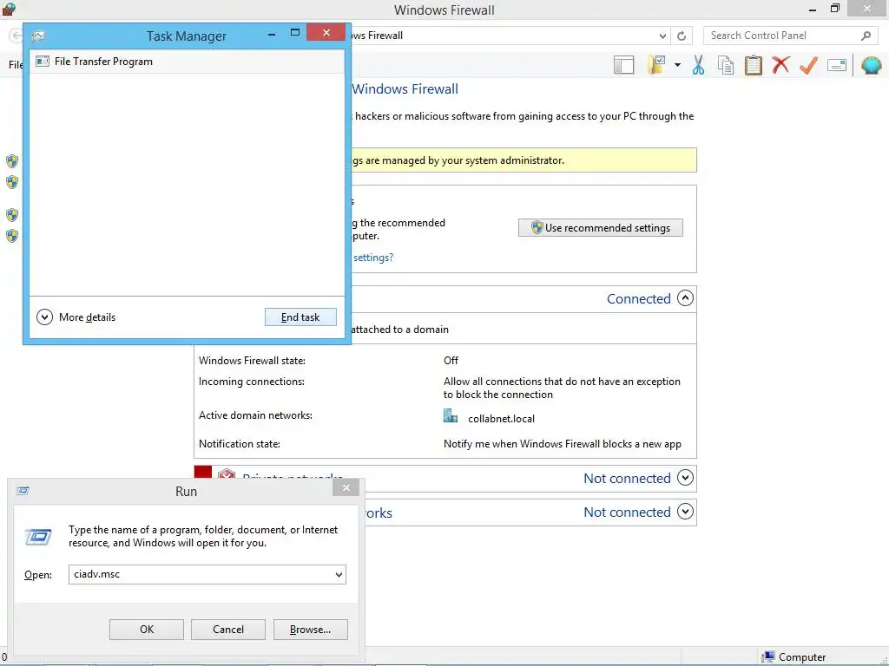The width and height of the screenshot is (889, 666).
Task: Click the fourth shield icon in left sidebar
Action: coord(12,235)
